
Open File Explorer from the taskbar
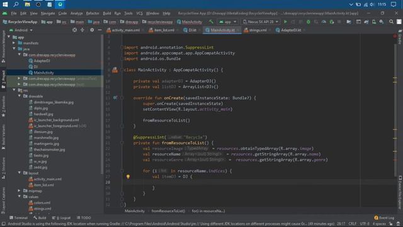pyautogui.click(x=27, y=4)
